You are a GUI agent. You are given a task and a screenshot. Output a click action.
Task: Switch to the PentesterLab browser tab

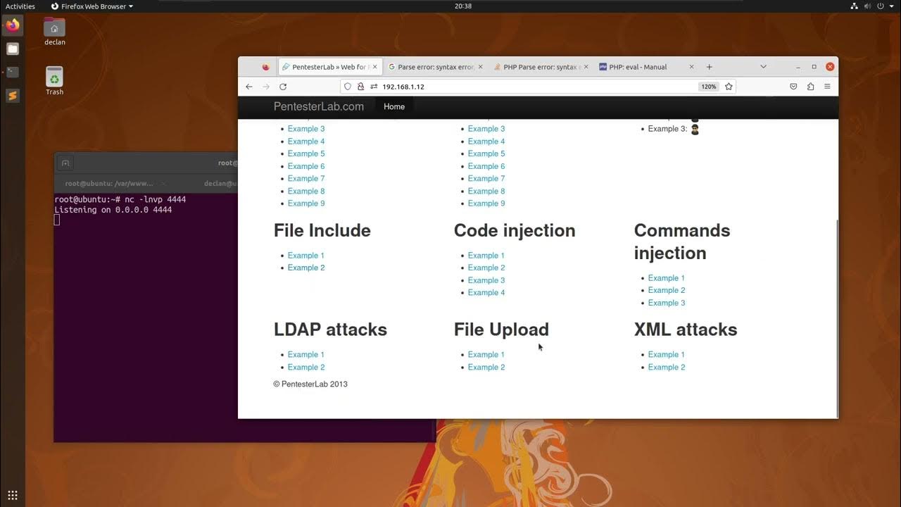(330, 67)
